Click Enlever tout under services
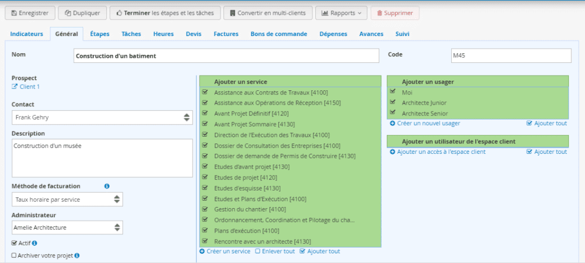The height and width of the screenshot is (263, 585). (x=275, y=252)
